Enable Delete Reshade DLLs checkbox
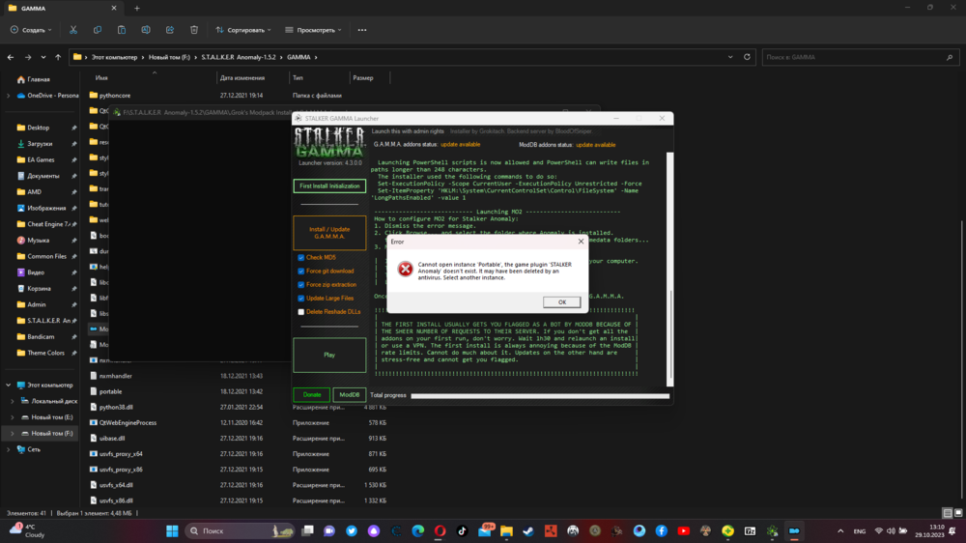The height and width of the screenshot is (543, 966). coord(301,312)
